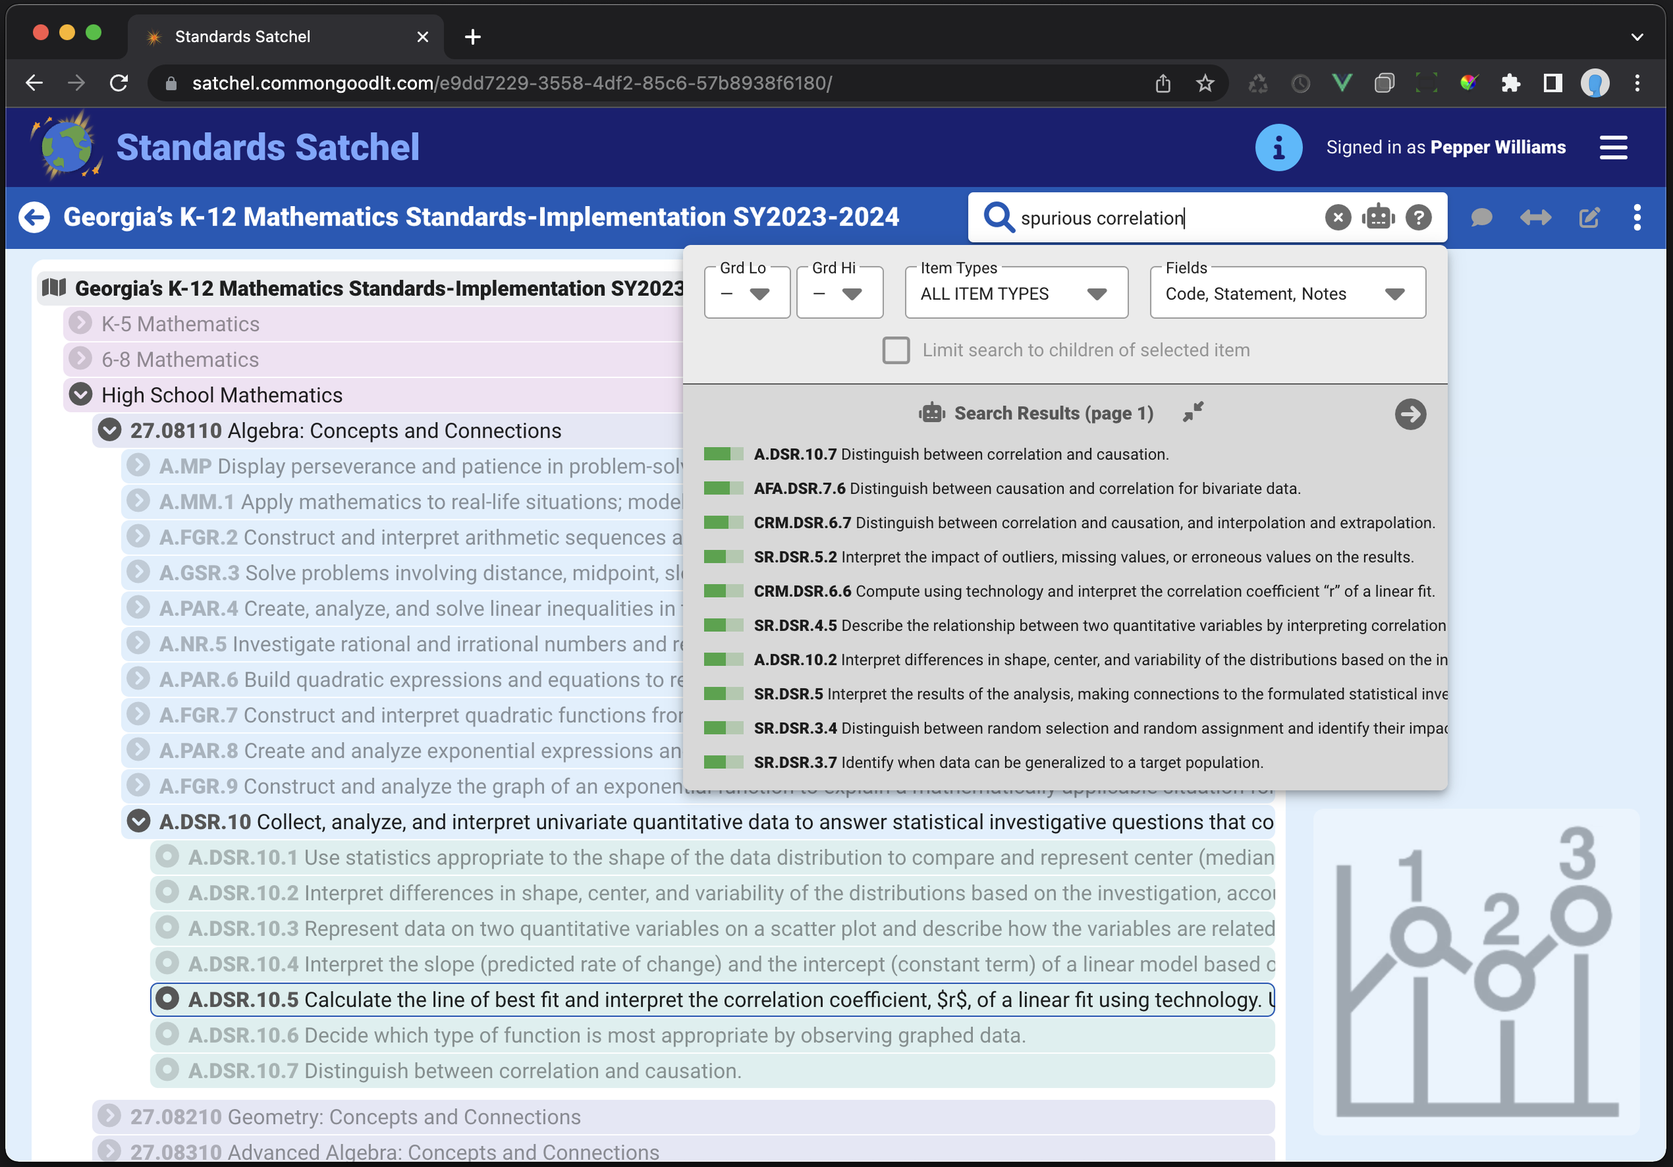Expand the 6-8 Mathematics section
Image resolution: width=1673 pixels, height=1167 pixels.
coord(80,359)
